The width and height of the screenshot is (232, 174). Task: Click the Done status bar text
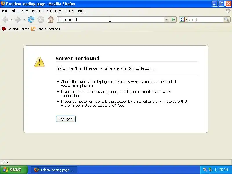pyautogui.click(x=5, y=162)
